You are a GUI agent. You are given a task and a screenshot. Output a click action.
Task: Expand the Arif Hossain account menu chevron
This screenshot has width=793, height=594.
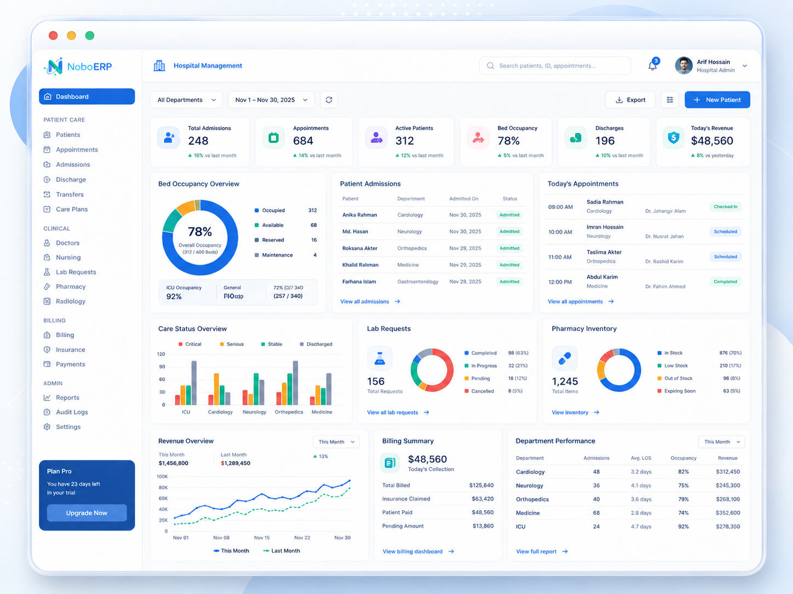(x=745, y=66)
